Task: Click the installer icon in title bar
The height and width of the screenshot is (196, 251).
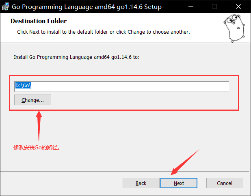Action: (5, 6)
